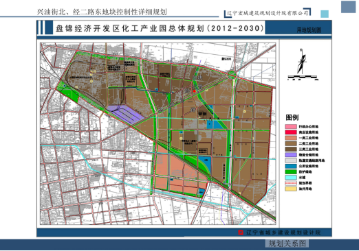The height and width of the screenshot is (251, 359).
Task: Click the gray-blue square at top right corner
Action: (x=348, y=7)
